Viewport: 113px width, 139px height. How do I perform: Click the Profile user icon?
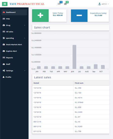coord(4,77)
